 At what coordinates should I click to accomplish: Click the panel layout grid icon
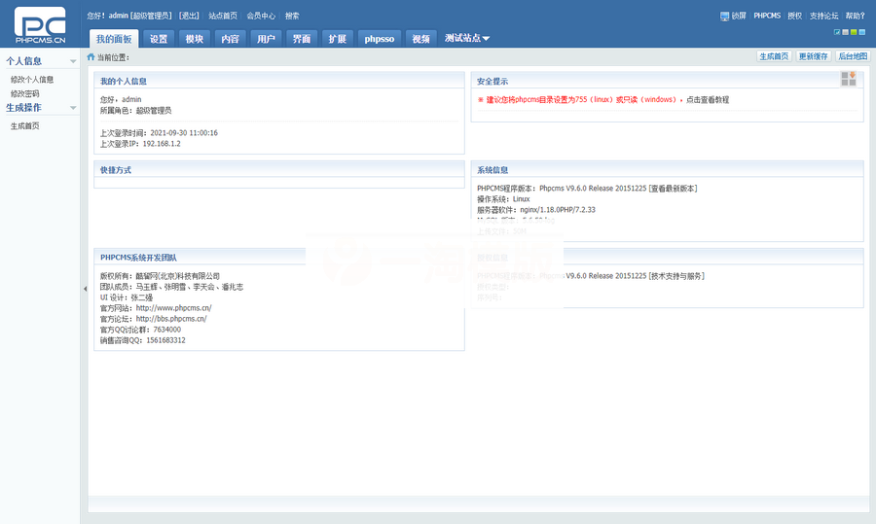849,79
